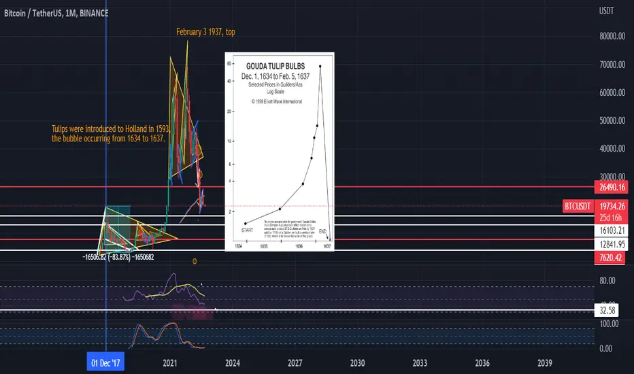Click the 80000.00 price axis label
This screenshot has width=634, height=374.
pos(612,37)
